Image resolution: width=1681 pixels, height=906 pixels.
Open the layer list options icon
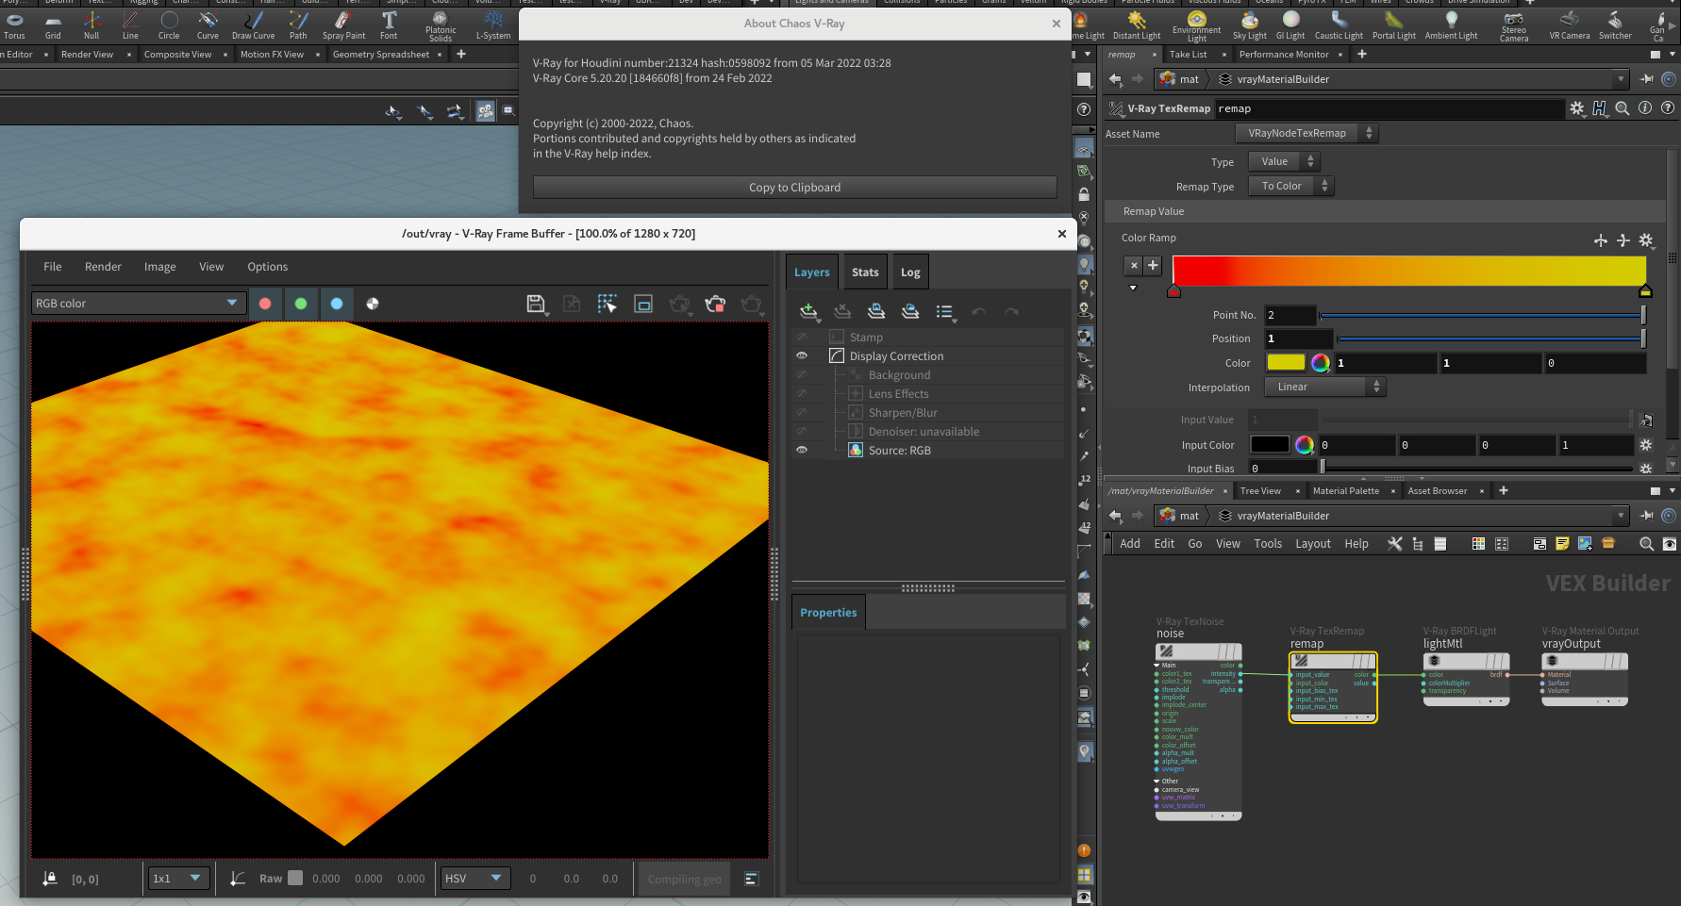pos(944,311)
